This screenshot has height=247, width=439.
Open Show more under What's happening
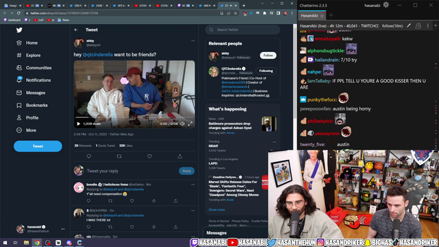(217, 210)
